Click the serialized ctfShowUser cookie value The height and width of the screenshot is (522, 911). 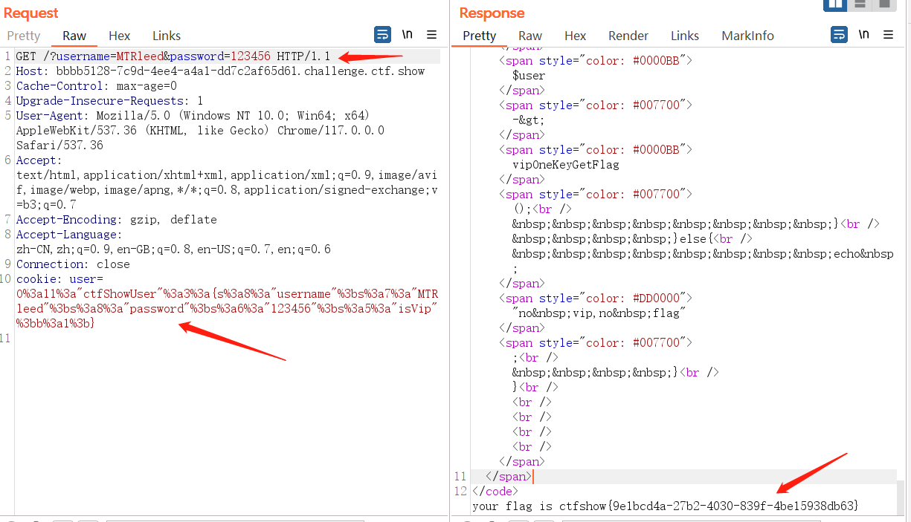click(228, 309)
